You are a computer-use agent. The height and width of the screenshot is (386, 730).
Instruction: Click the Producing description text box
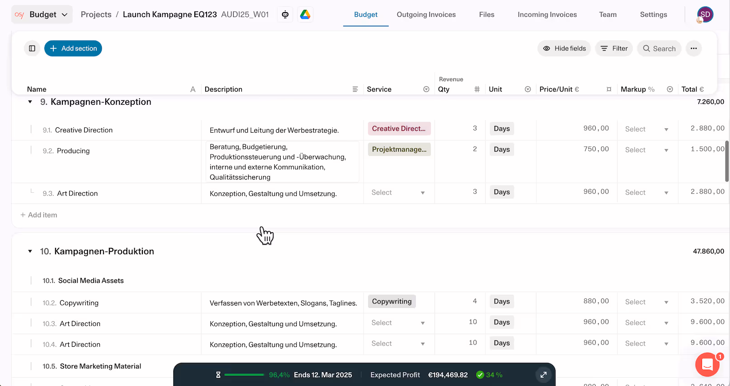[283, 162]
